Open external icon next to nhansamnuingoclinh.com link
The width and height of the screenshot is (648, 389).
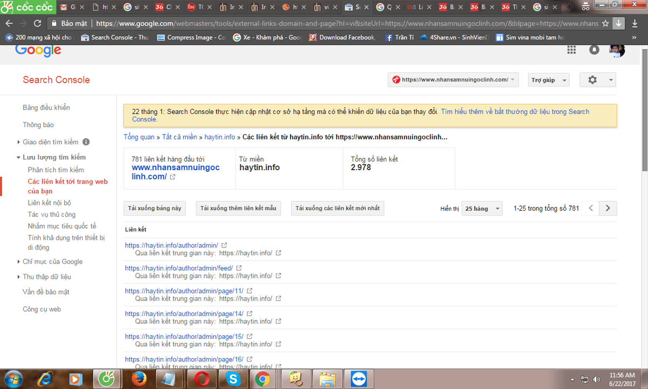(172, 177)
